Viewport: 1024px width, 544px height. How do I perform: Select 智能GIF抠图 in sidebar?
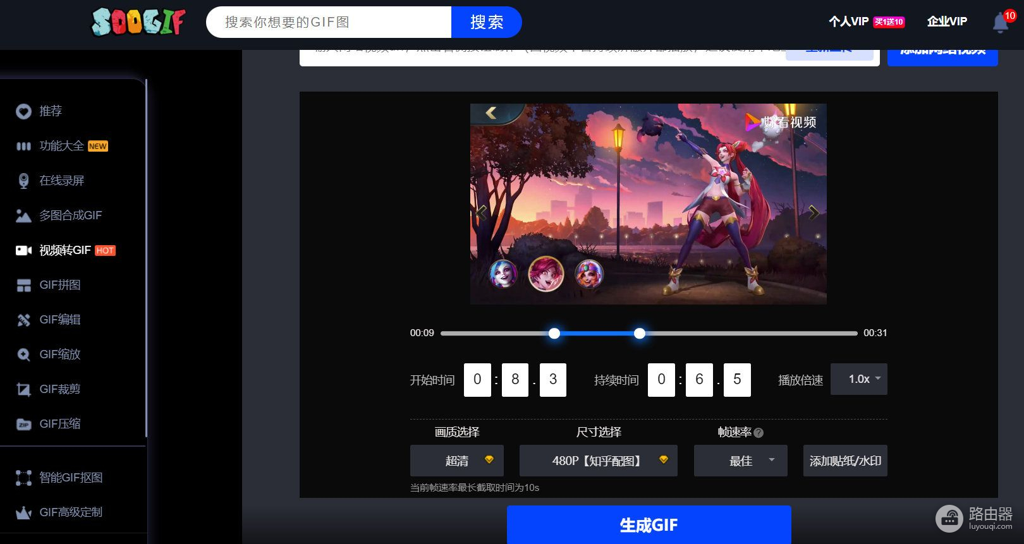[x=71, y=478]
